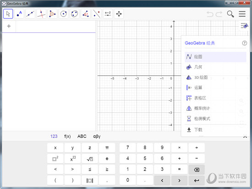
Task: Add a new algebra input with plus
Action: point(9,26)
